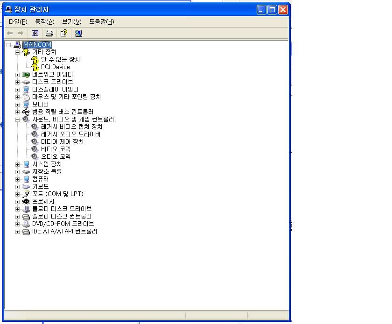The image size is (392, 324).
Task: Click the 장치 관리자 title bar icon
Action: point(8,9)
